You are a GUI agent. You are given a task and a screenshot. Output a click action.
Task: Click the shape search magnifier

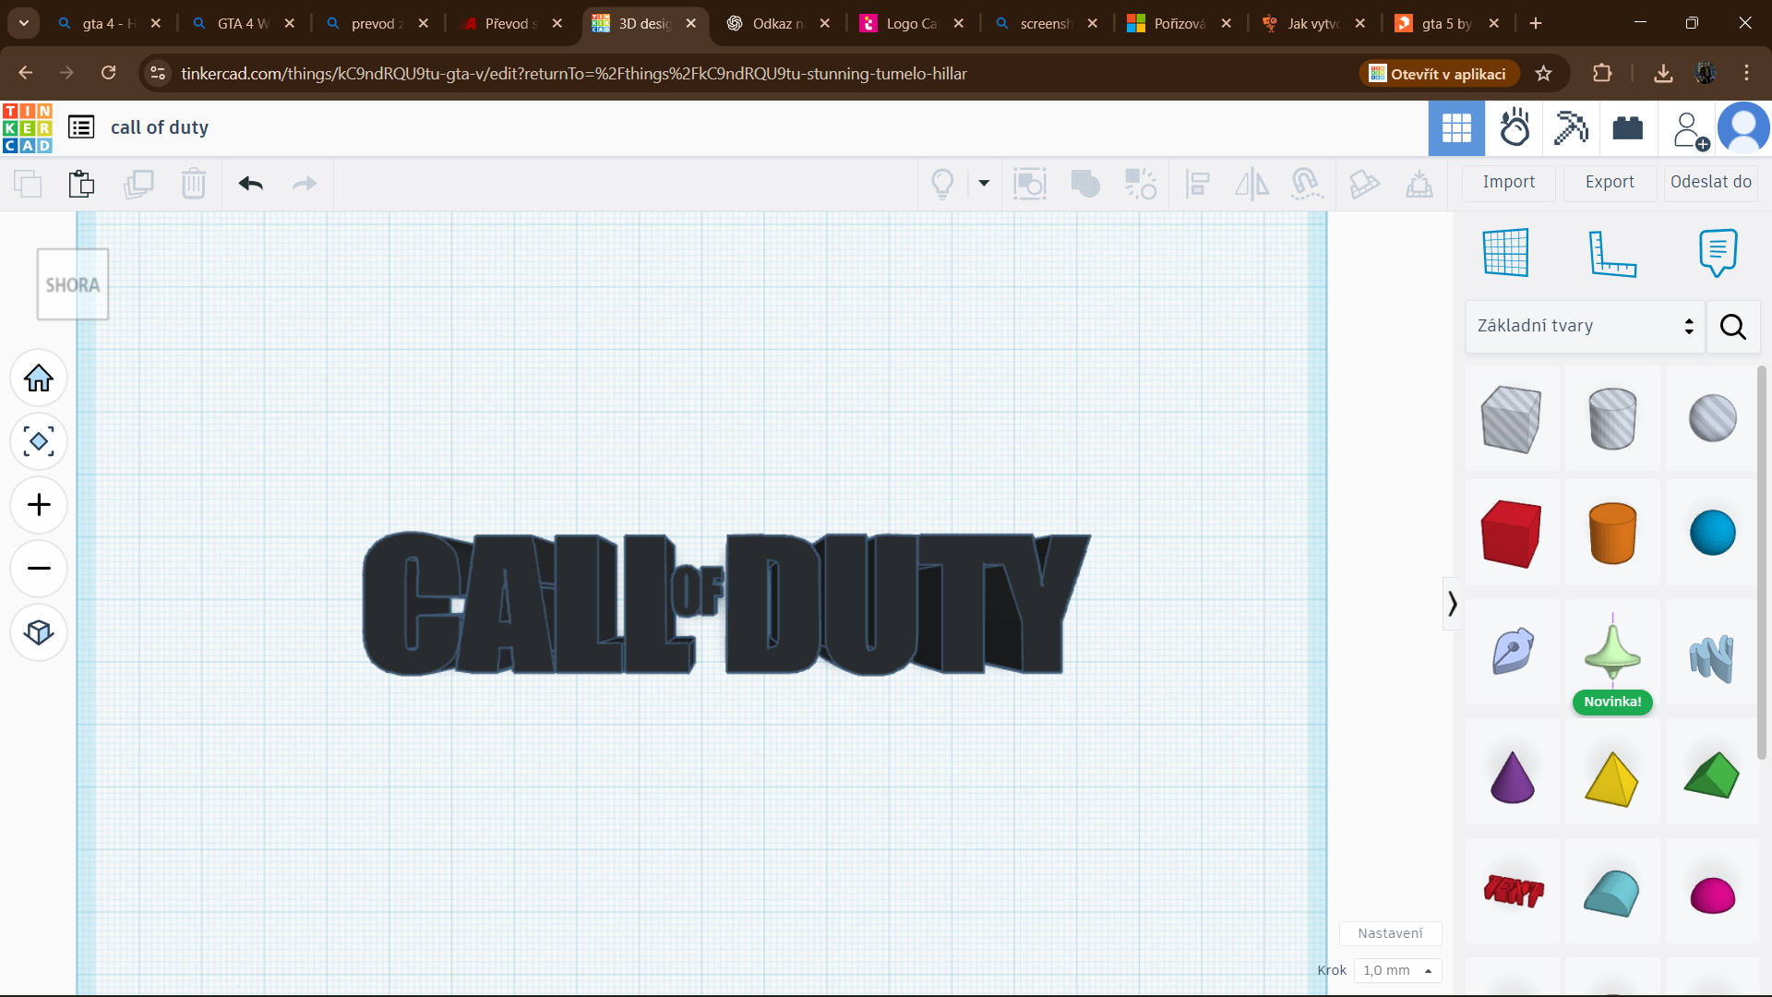[x=1732, y=327]
